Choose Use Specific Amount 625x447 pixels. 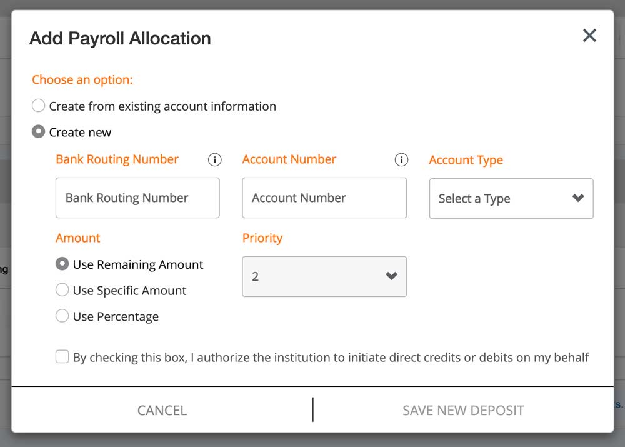tap(62, 289)
